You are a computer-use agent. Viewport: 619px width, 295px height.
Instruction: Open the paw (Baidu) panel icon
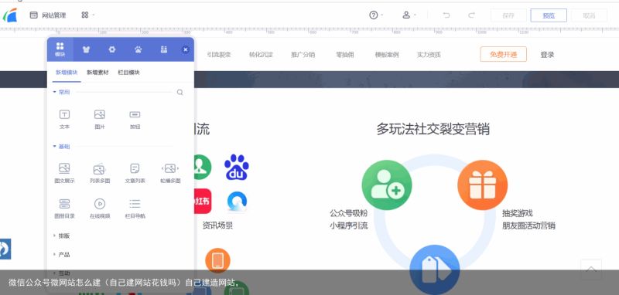click(x=139, y=49)
